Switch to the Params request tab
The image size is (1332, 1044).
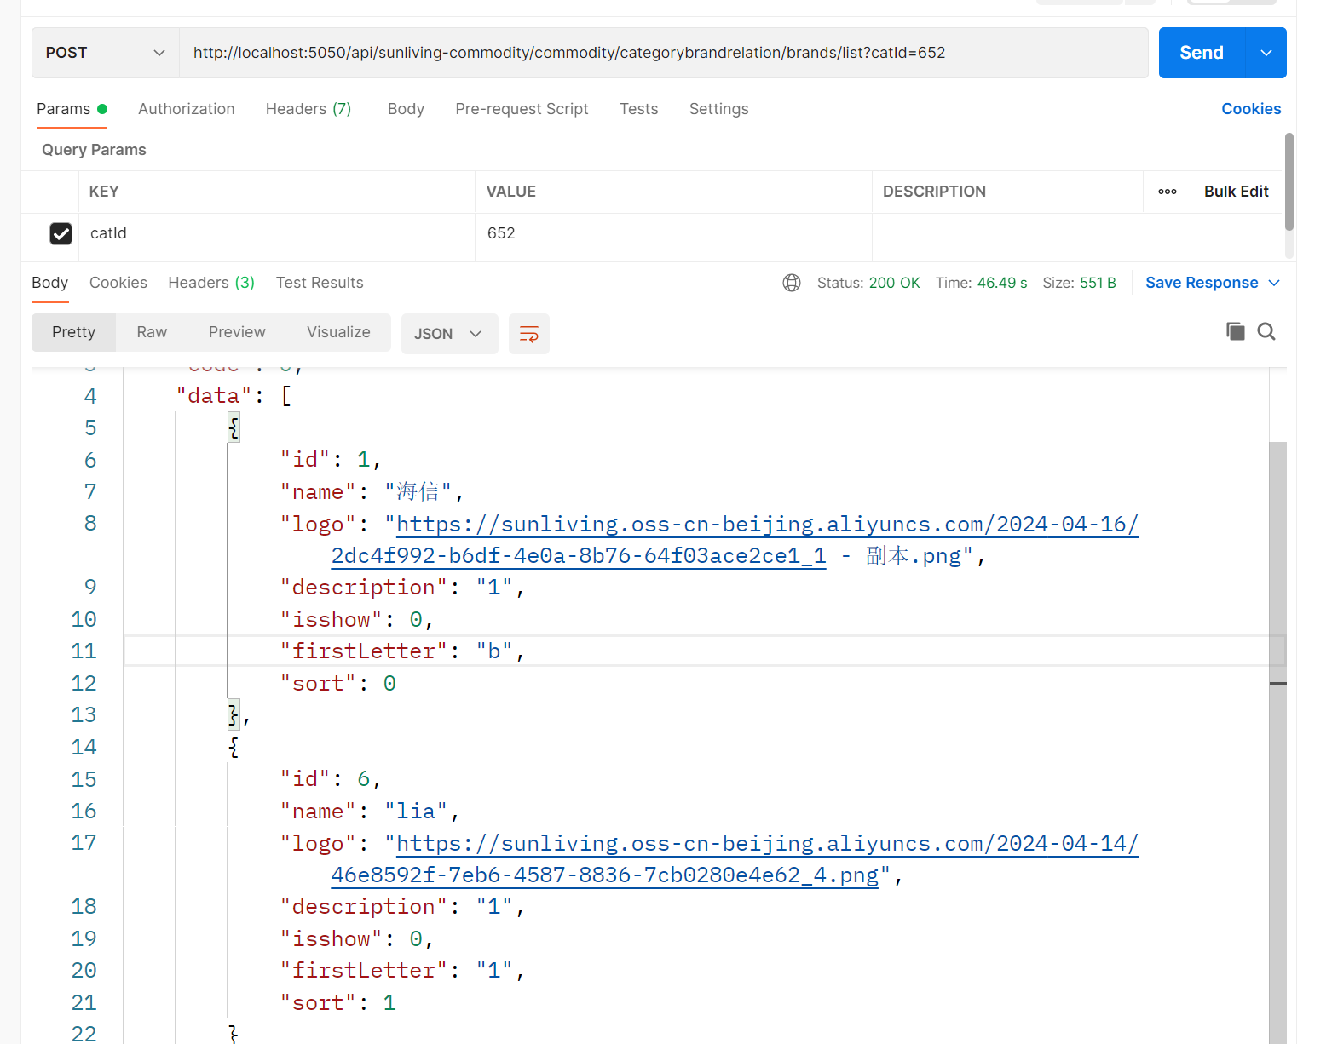(72, 109)
